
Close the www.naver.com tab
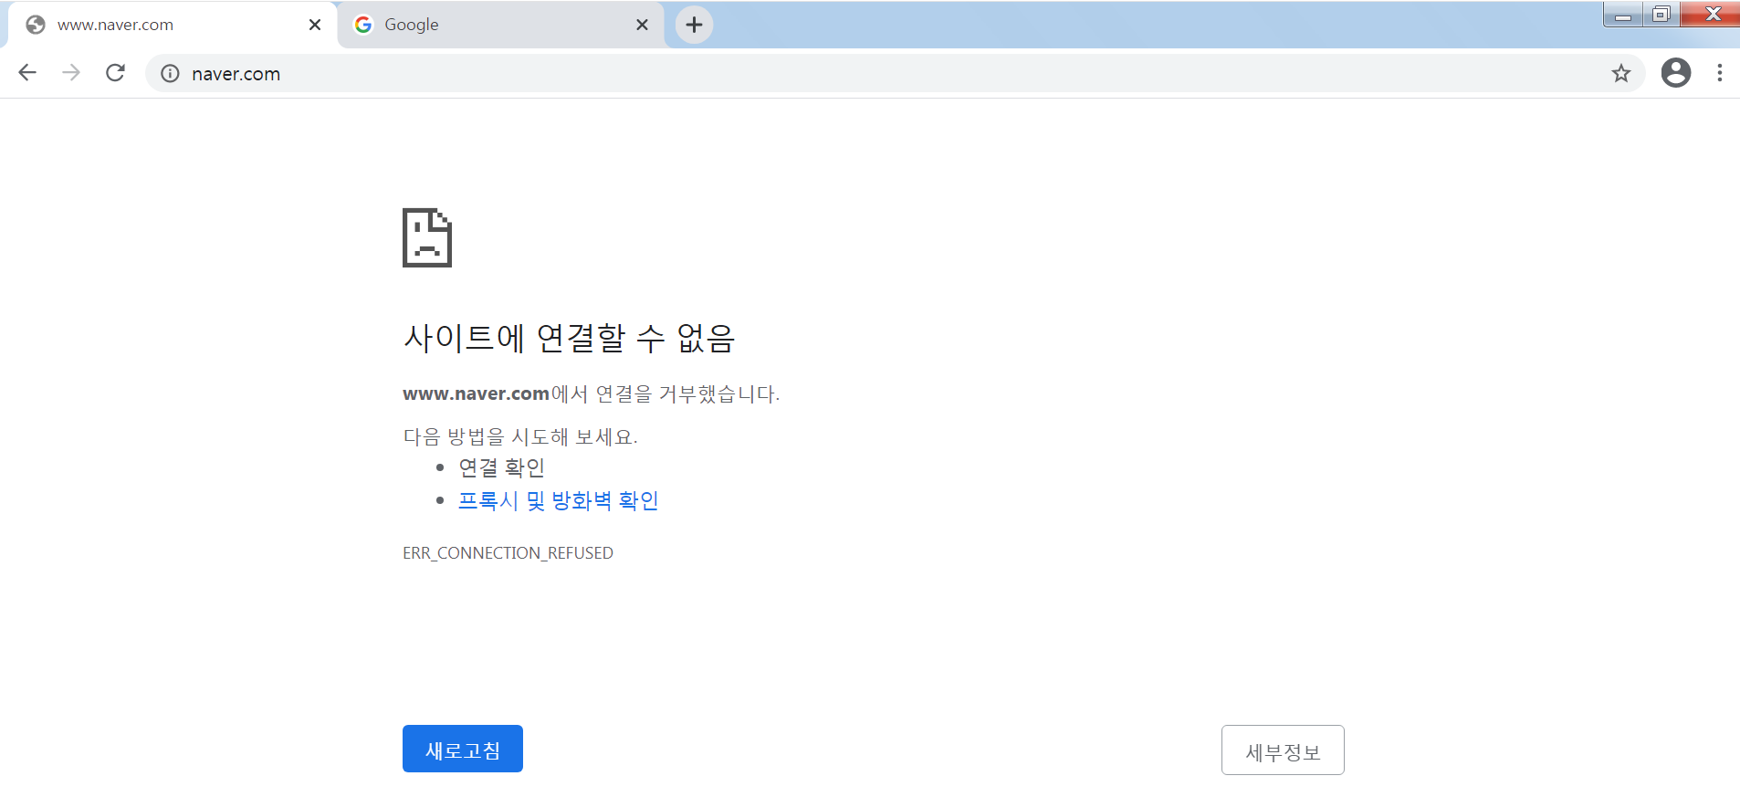pyautogui.click(x=315, y=25)
